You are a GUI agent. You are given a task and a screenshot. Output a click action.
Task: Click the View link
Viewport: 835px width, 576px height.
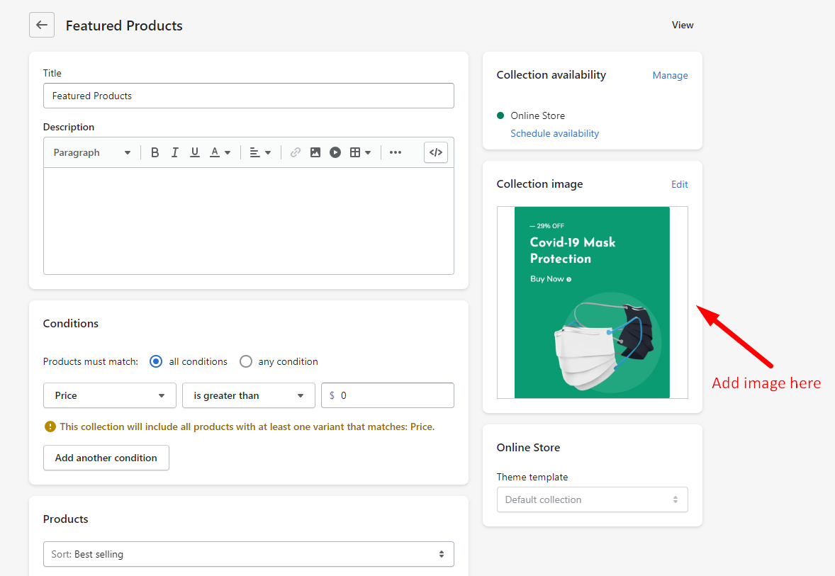pyautogui.click(x=682, y=25)
